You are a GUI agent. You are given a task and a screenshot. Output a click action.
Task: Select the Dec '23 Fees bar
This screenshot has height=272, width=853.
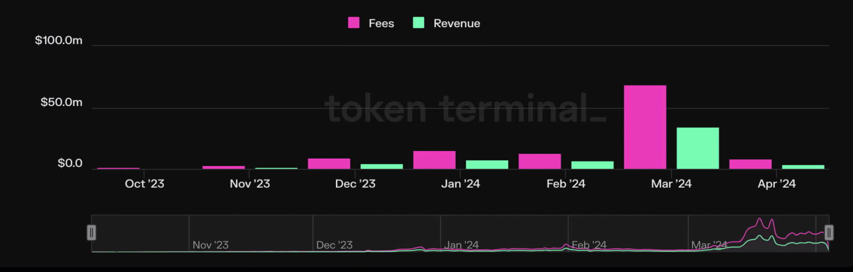pyautogui.click(x=329, y=164)
